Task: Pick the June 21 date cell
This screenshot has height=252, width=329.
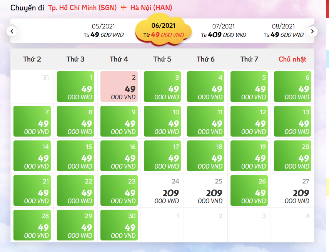Action: point(32,190)
